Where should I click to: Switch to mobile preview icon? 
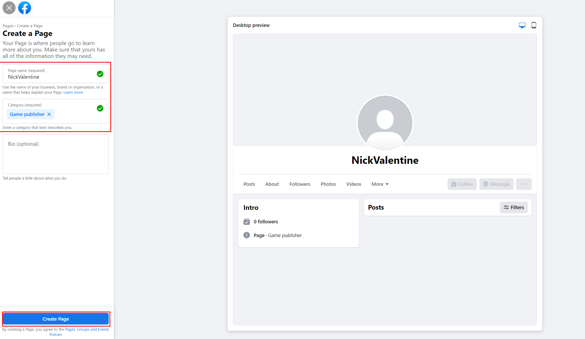pyautogui.click(x=534, y=25)
